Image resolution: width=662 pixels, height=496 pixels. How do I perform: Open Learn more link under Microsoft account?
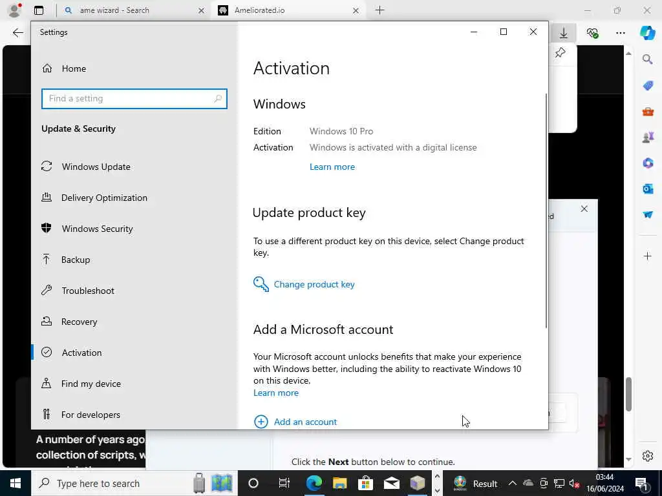[275, 393]
